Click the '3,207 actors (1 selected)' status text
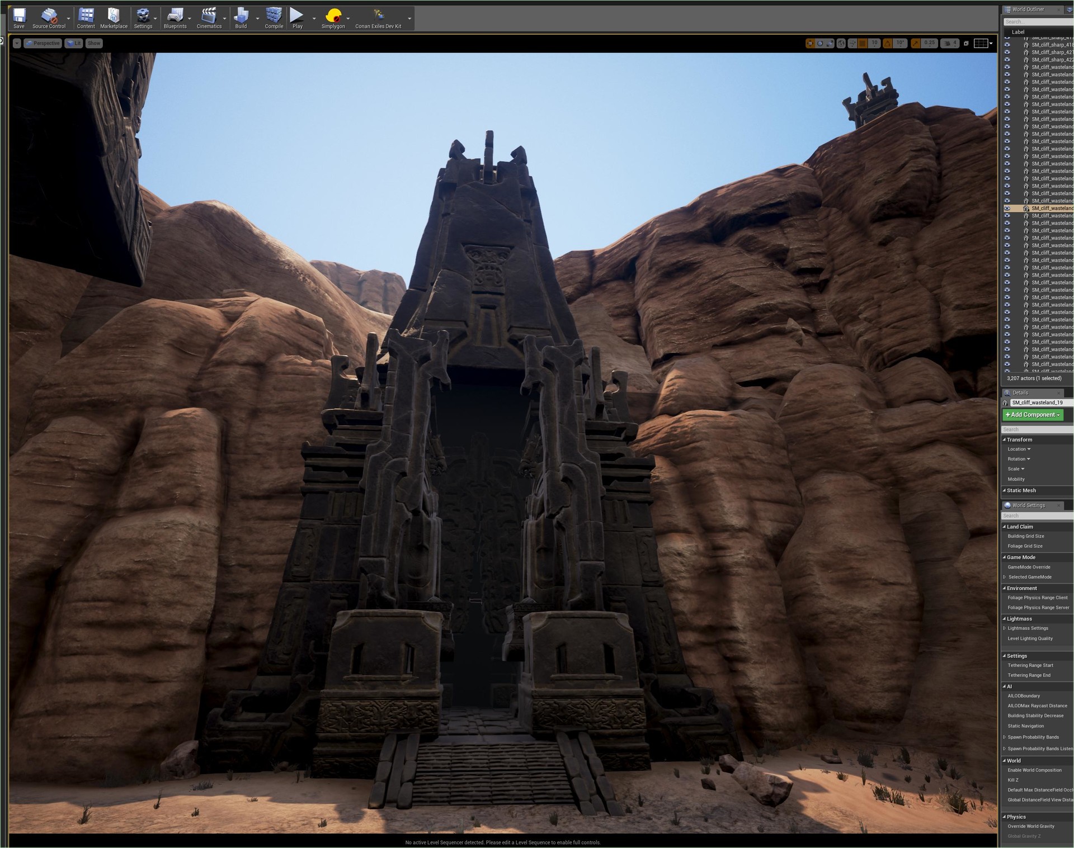1074x848 pixels. 1034,378
